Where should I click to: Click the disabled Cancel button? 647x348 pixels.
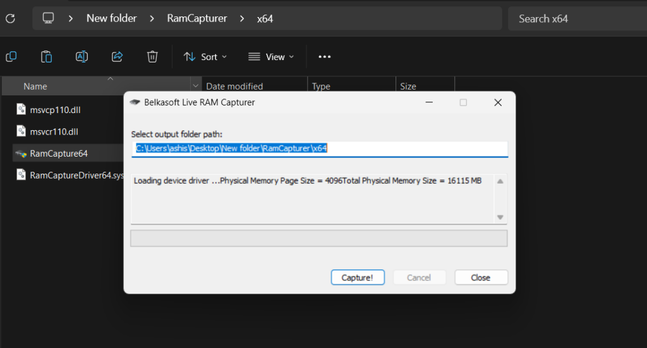[419, 277]
